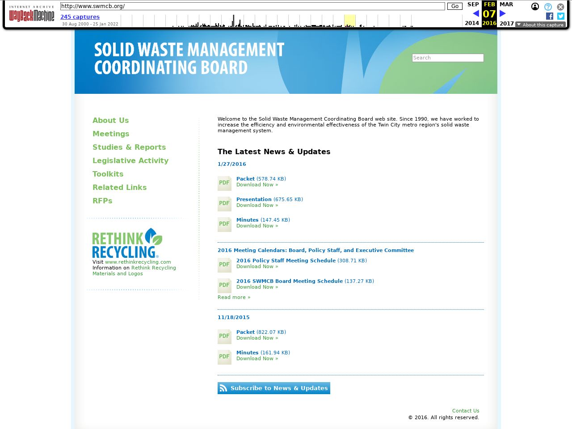Screen dimensions: 572x429
Task: Click the Wayback URL address field
Action: 252,6
